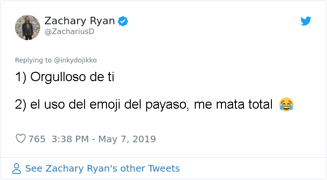327x180 pixels.
Task: Visit the @ZachariusD handle
Action: (x=70, y=32)
